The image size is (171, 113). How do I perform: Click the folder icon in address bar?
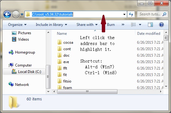coord(28,14)
